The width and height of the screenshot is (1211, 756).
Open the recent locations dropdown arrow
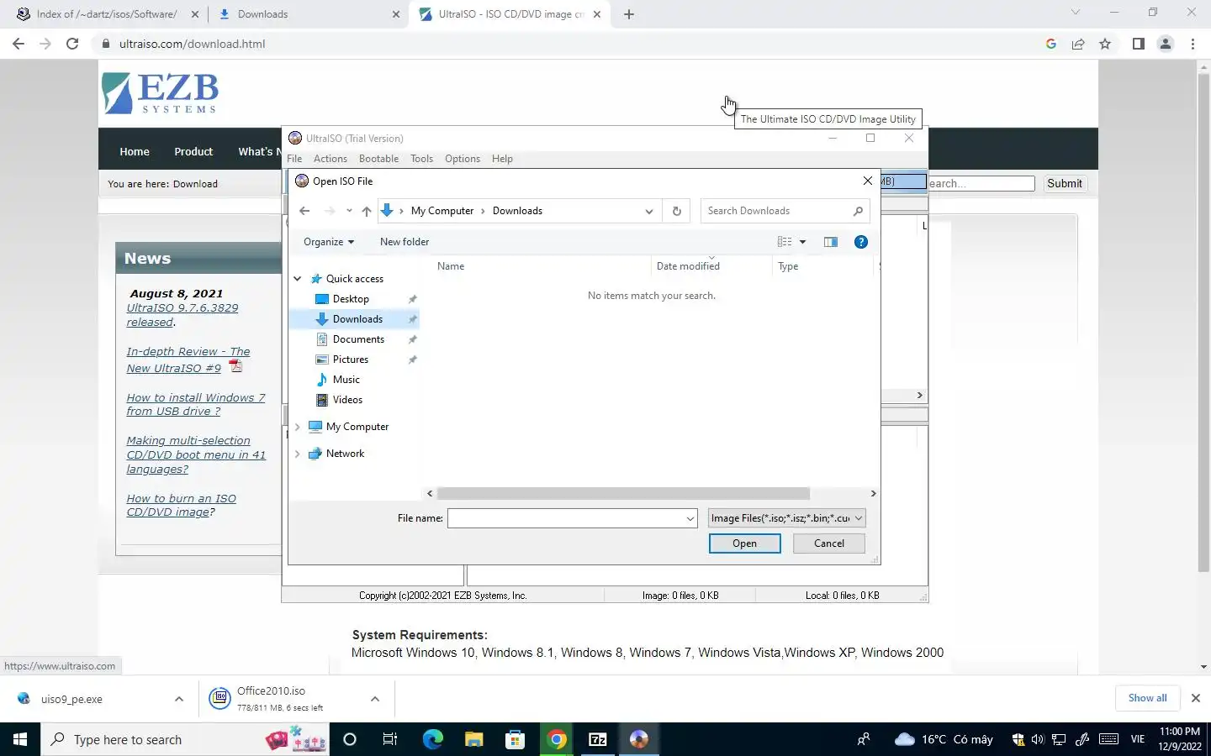click(x=349, y=211)
